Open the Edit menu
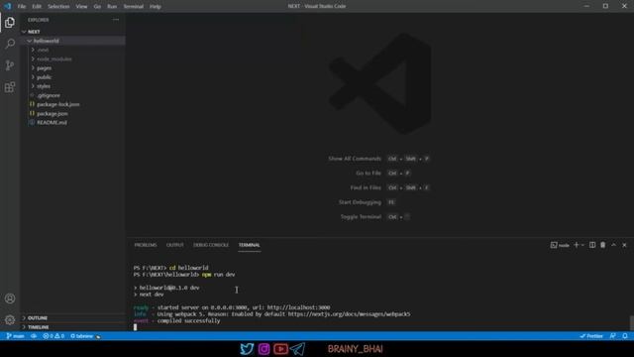Screen dimensions: 634x357 (37, 7)
